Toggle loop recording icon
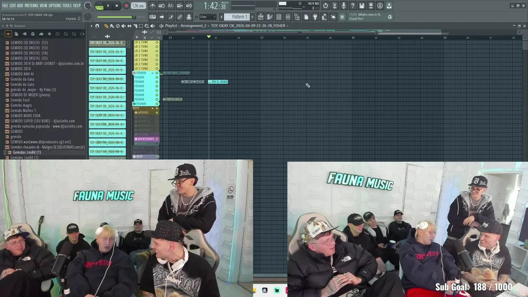The image size is (528, 297). click(189, 6)
